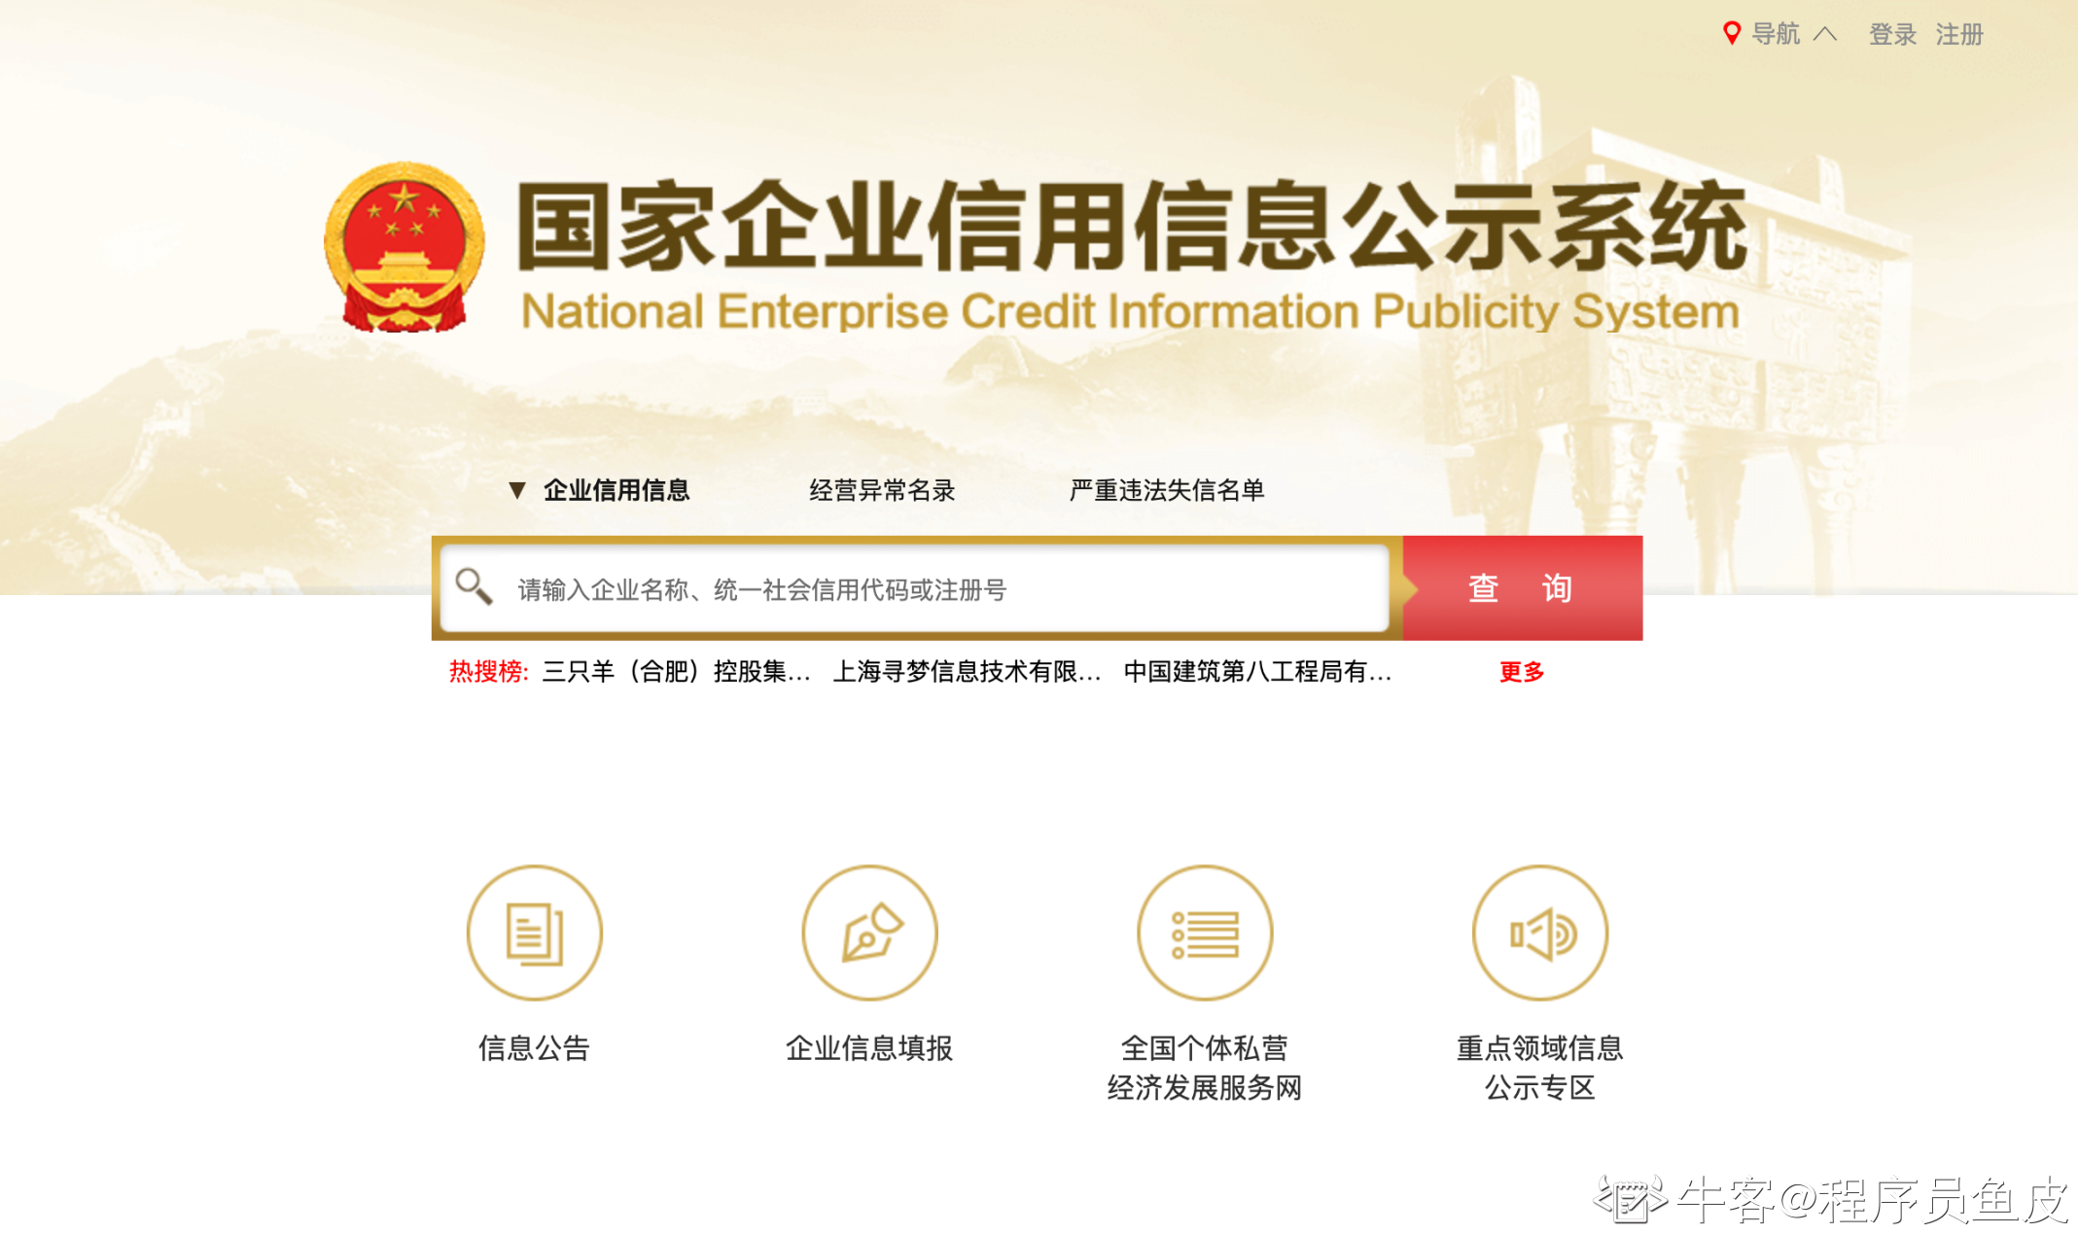
Task: Select the 企业信用信息 tab
Action: click(x=616, y=490)
